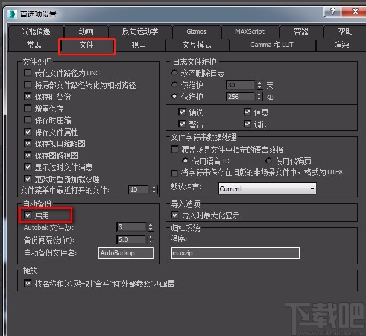Screen dimensions: 366x336
Task: Open the 默认语言 Current dropdown
Action: click(267, 188)
